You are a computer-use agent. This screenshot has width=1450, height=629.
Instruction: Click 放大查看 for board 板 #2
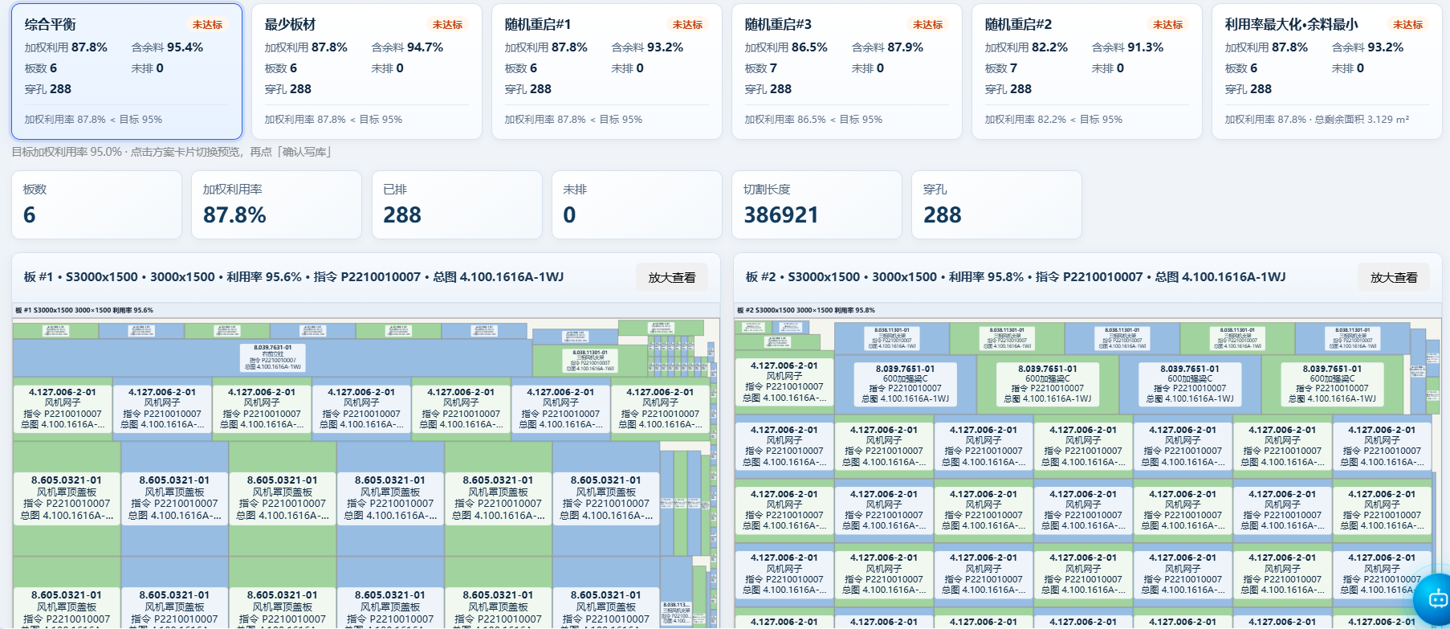(x=1394, y=277)
